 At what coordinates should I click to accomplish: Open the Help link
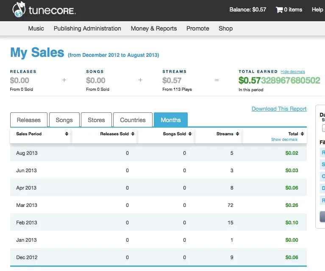pos(317,9)
